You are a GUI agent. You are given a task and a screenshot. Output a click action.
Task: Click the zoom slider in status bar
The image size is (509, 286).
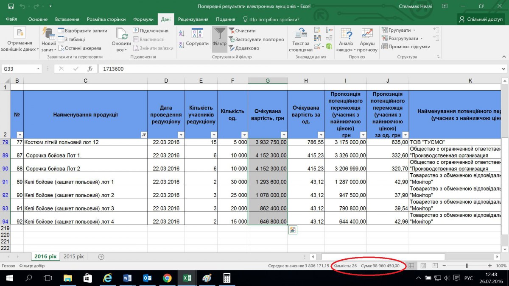[x=467, y=266]
